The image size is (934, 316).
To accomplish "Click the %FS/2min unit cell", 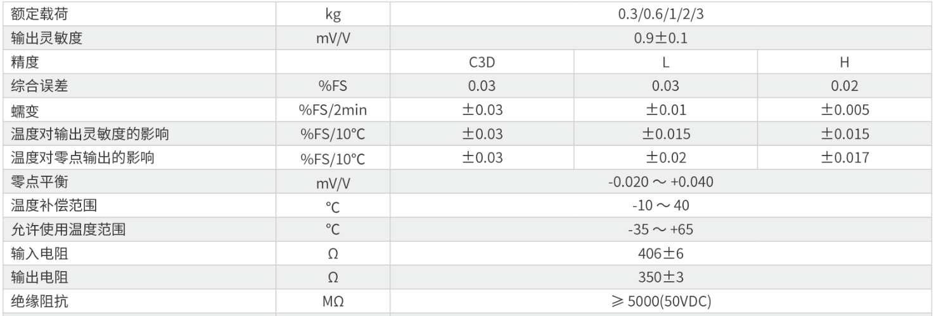I will (x=333, y=111).
